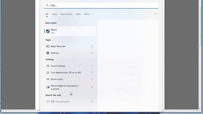Open Mono audio setting result

70,79
